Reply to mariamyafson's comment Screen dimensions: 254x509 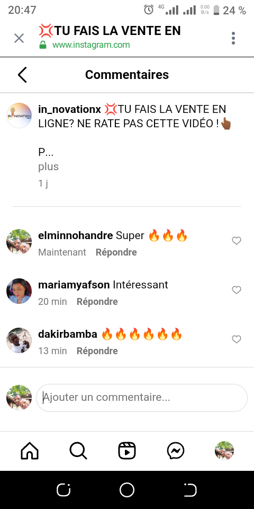[x=97, y=302]
